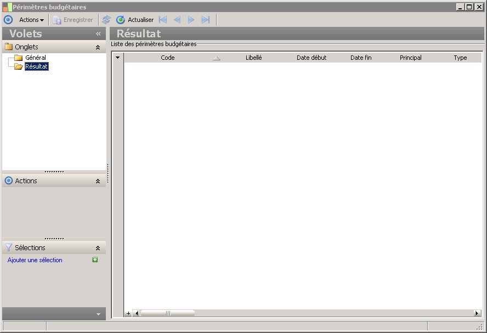Sort by the Code column header
487x333 pixels.
tap(168, 58)
